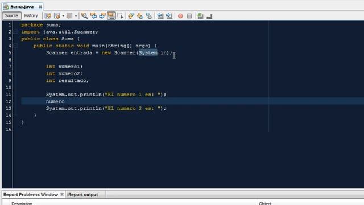The image size is (364, 205).
Task: Click 'public class Suma' declaration
Action: tap(47, 39)
